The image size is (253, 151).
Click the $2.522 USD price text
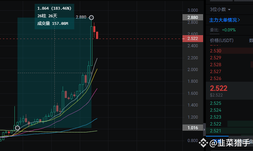[x=216, y=95]
